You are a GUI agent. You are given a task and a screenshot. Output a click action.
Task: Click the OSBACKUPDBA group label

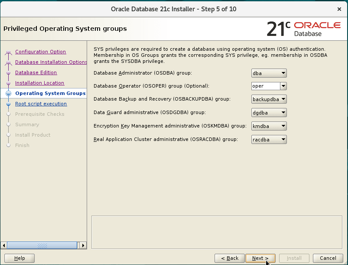(x=162, y=99)
